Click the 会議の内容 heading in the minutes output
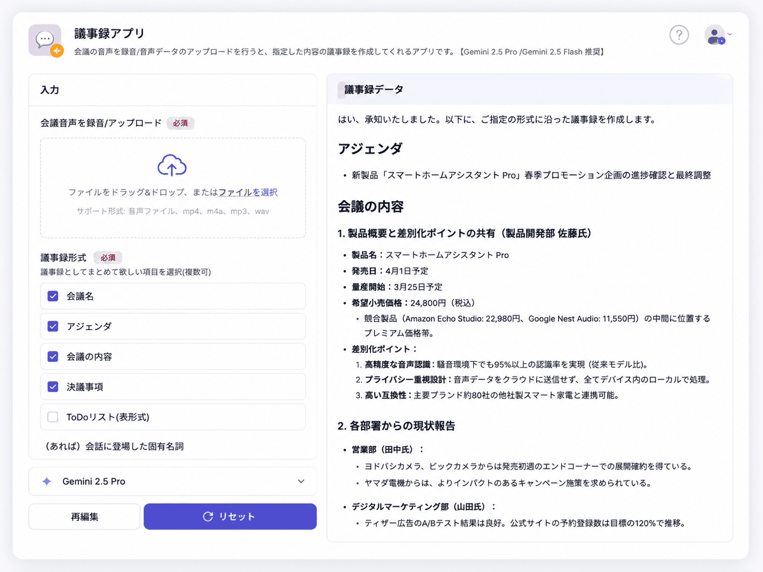The image size is (763, 572). [370, 206]
